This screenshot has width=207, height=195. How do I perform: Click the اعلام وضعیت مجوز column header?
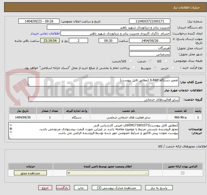click(x=108, y=167)
